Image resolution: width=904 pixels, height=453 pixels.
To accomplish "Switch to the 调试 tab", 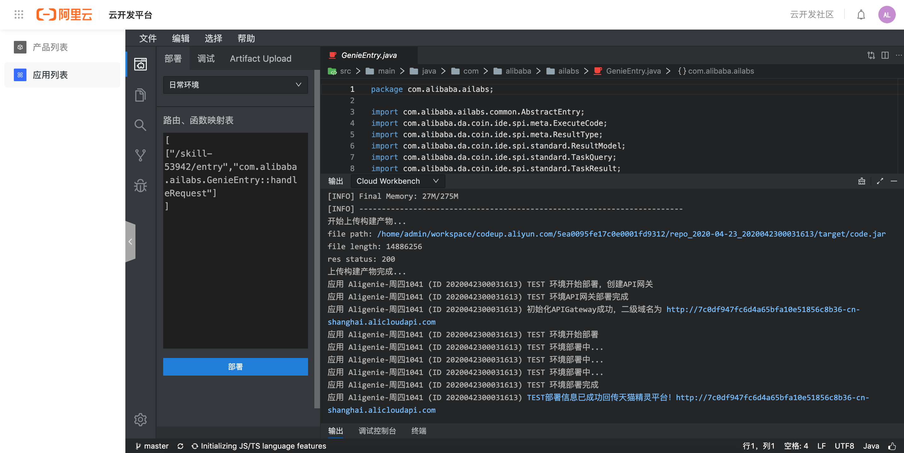I will click(206, 59).
